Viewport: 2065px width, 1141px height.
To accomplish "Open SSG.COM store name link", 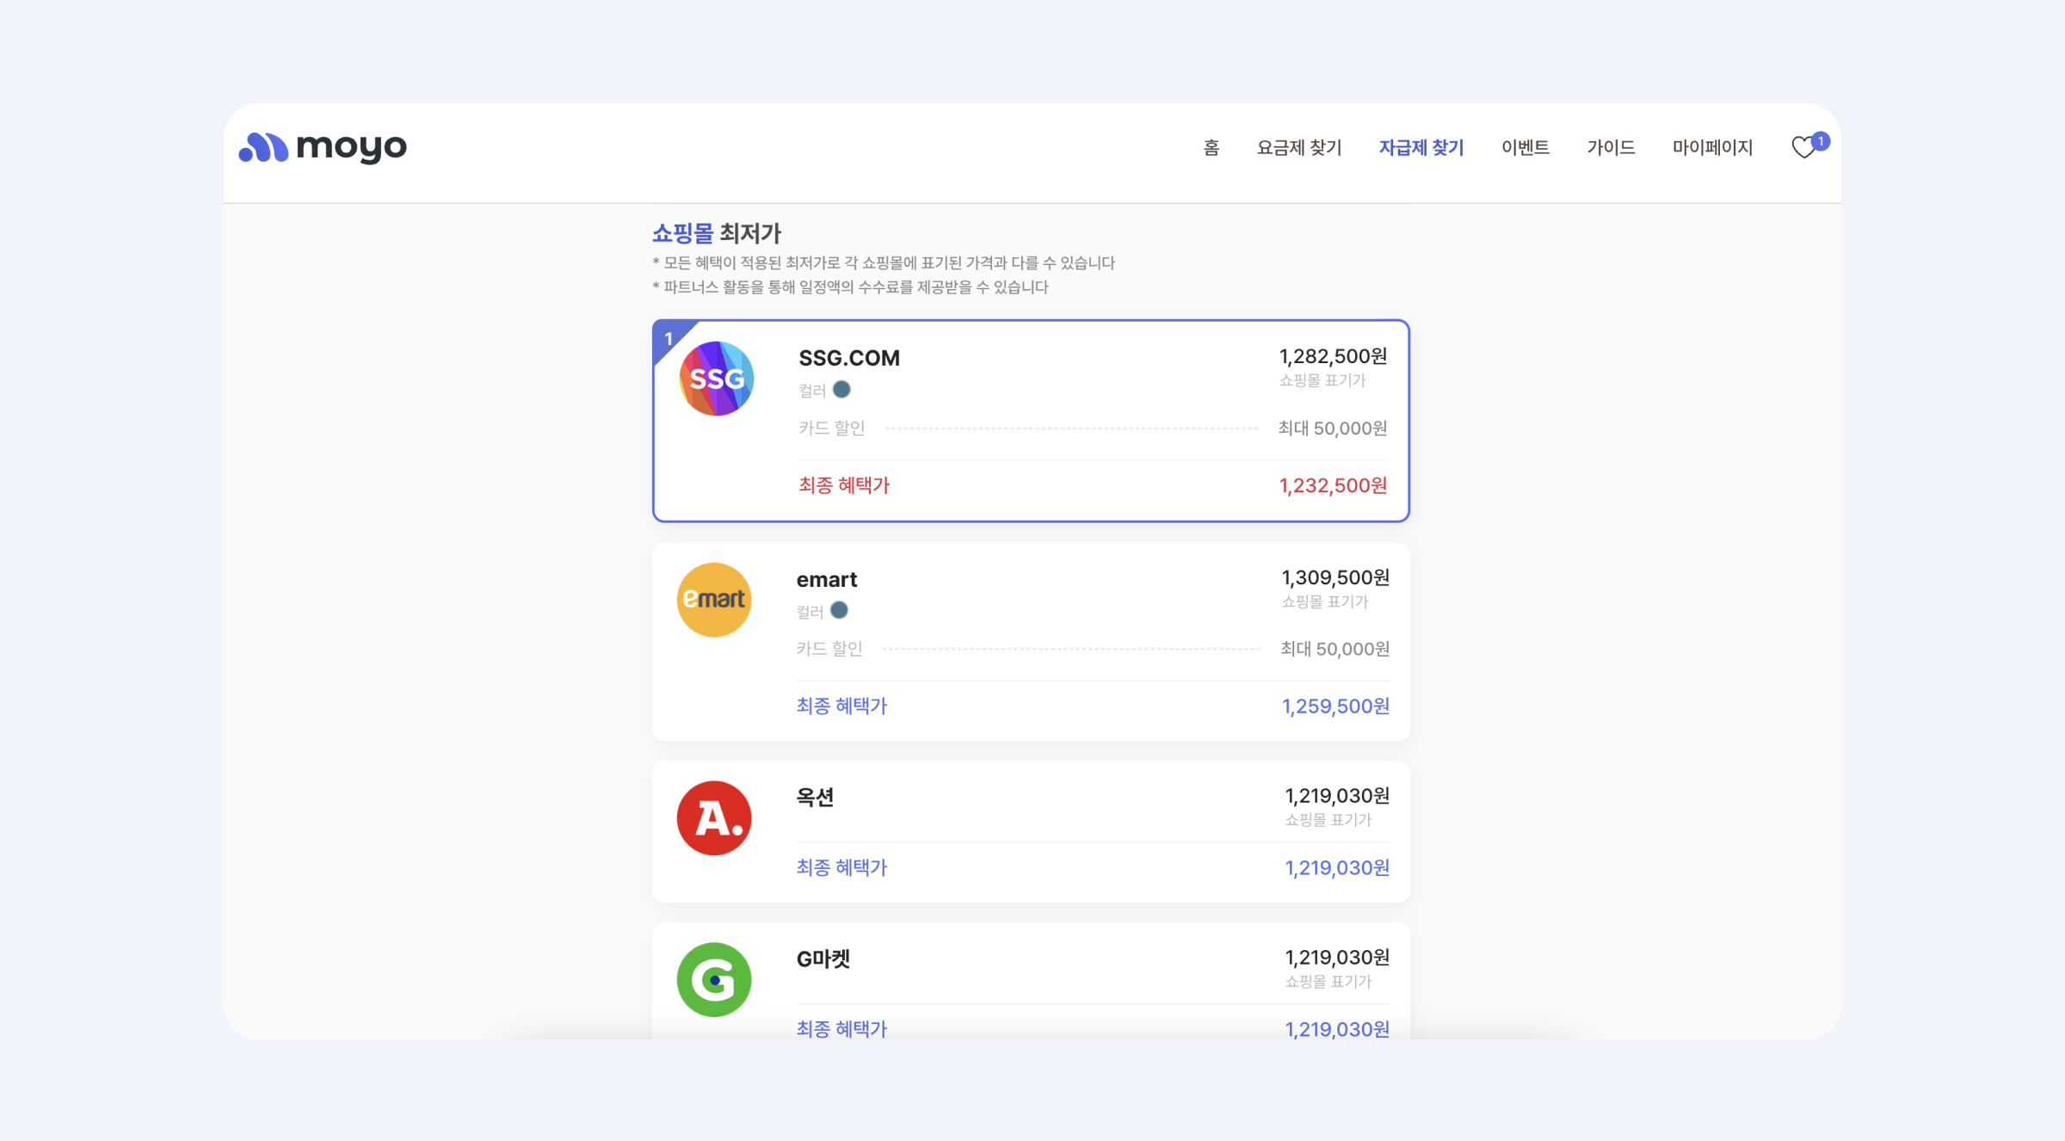I will (x=849, y=358).
